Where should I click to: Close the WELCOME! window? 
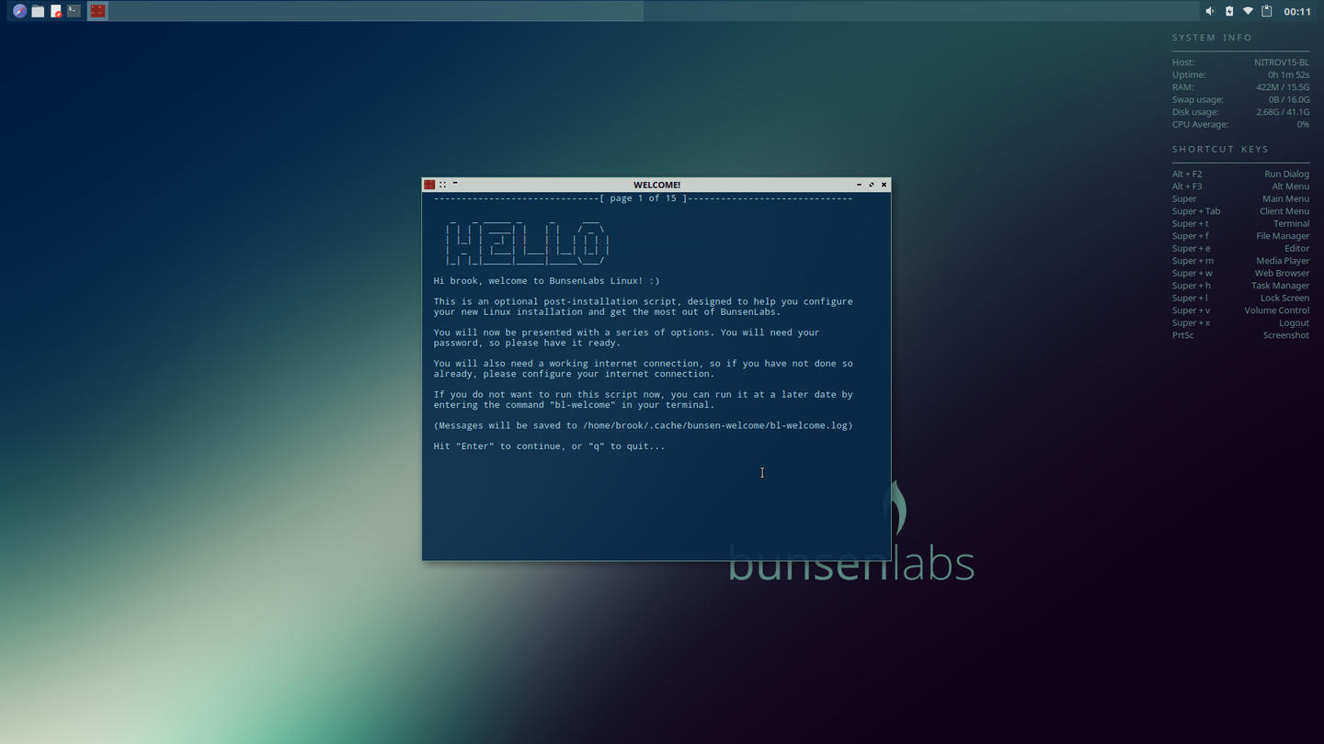point(885,185)
